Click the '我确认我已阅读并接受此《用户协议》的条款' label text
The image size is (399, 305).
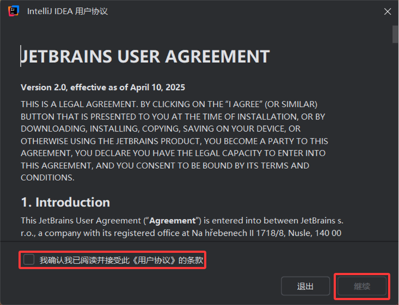(121, 260)
